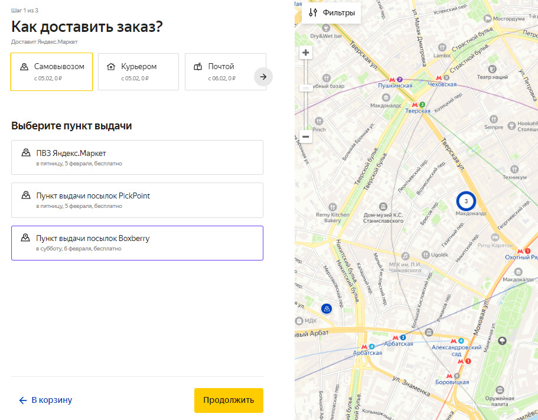The width and height of the screenshot is (538, 420).
Task: Click the Пушкинская metro icon
Action: click(x=392, y=80)
